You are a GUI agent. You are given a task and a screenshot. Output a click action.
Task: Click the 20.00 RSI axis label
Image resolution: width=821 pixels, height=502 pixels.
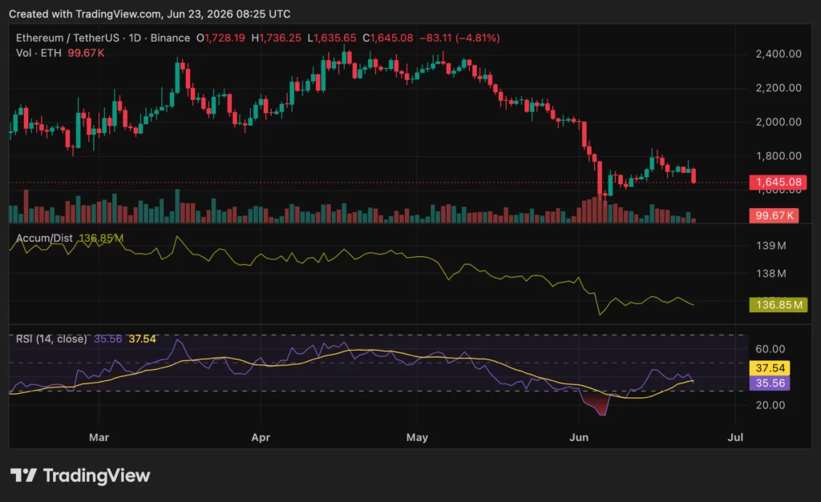[770, 405]
